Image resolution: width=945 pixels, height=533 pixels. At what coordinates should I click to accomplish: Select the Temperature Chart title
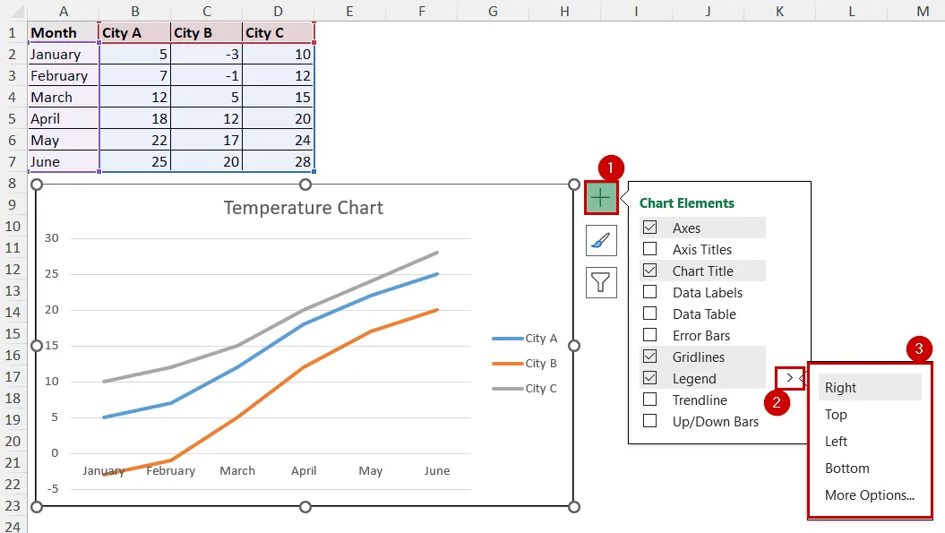point(304,208)
